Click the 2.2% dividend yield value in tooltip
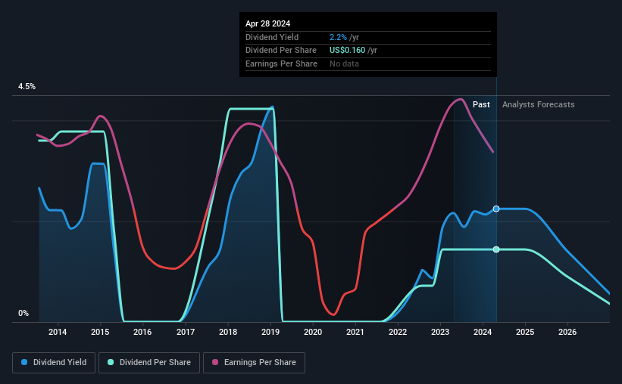This screenshot has height=384, width=622. [338, 37]
